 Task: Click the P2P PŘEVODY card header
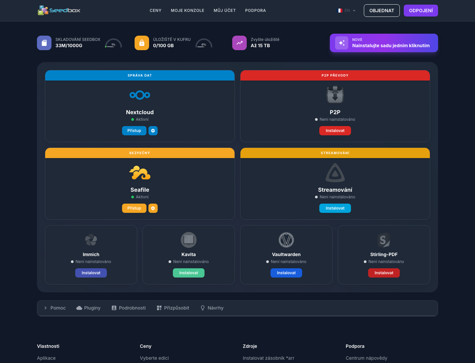tap(335, 76)
